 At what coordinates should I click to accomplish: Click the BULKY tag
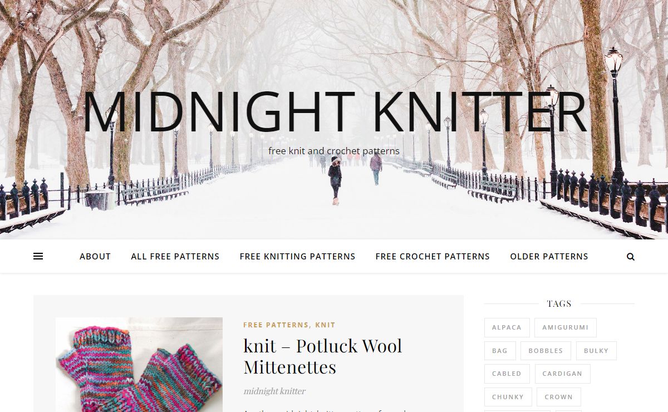point(596,351)
